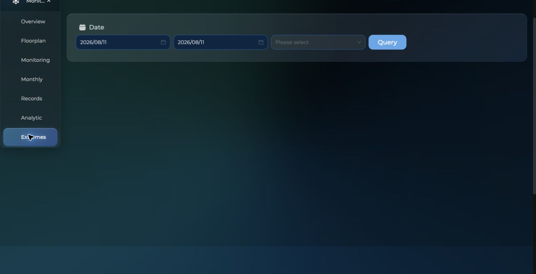Collapse the sidebar menu using the chevron arrow

pos(49,1)
